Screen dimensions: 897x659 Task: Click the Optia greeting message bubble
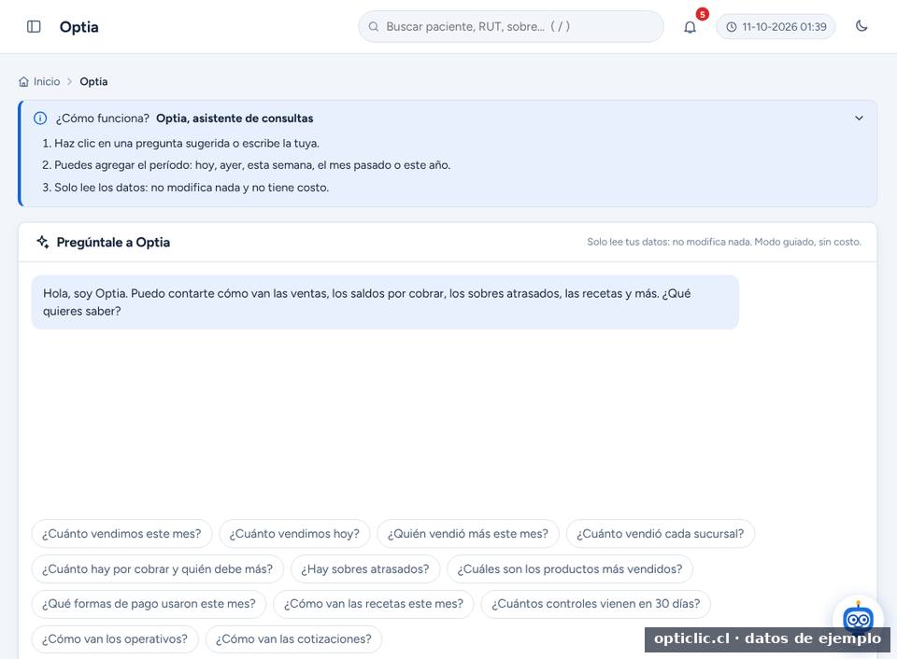(x=385, y=302)
